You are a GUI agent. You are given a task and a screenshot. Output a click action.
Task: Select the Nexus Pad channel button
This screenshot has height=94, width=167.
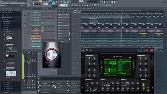[36, 13]
